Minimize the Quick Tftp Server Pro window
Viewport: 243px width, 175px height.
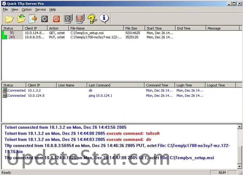click(229, 3)
